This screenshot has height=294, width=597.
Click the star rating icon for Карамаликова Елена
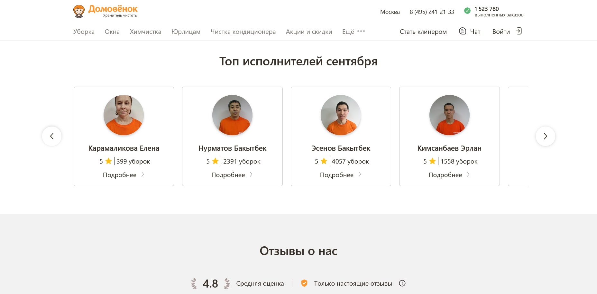pyautogui.click(x=108, y=161)
